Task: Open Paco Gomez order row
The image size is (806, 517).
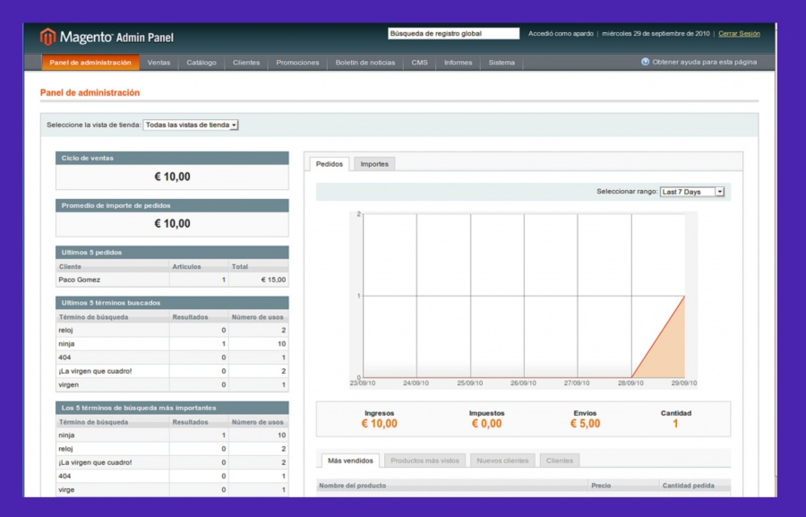Action: [172, 280]
